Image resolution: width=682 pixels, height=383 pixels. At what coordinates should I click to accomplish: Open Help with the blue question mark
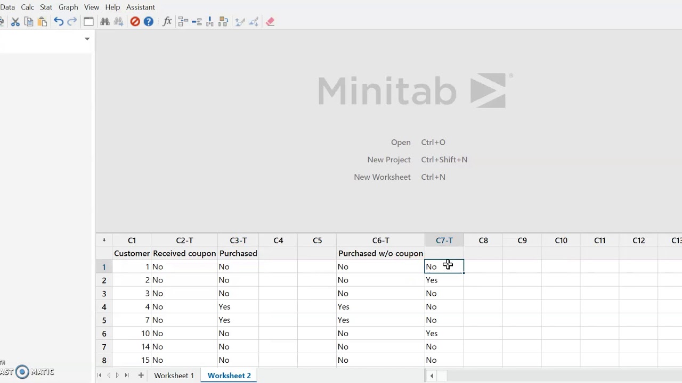pos(149,22)
